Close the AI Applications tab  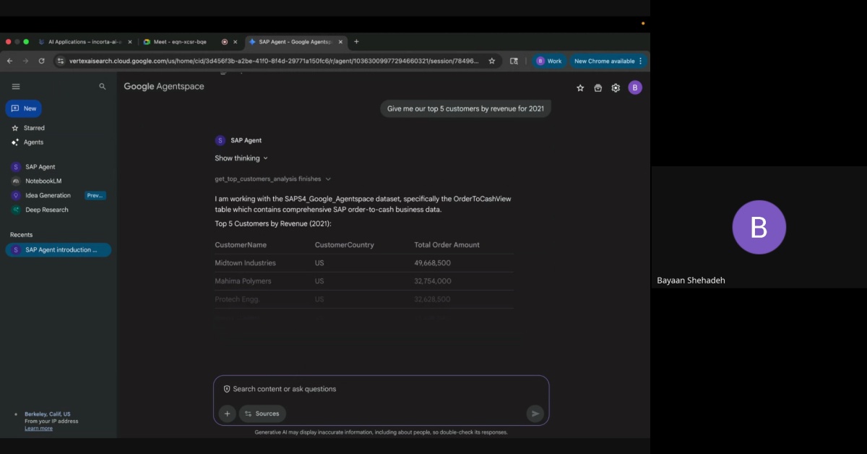[130, 42]
